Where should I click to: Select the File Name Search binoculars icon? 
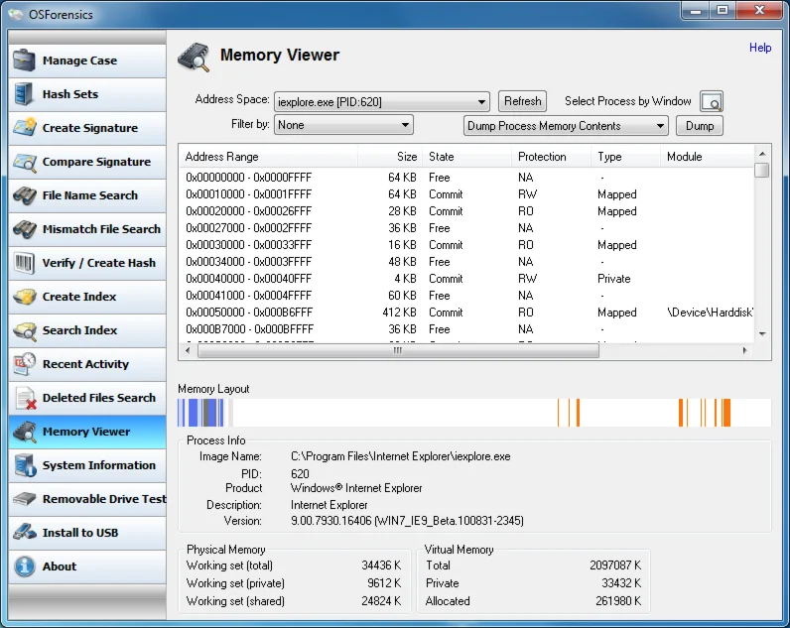point(25,195)
